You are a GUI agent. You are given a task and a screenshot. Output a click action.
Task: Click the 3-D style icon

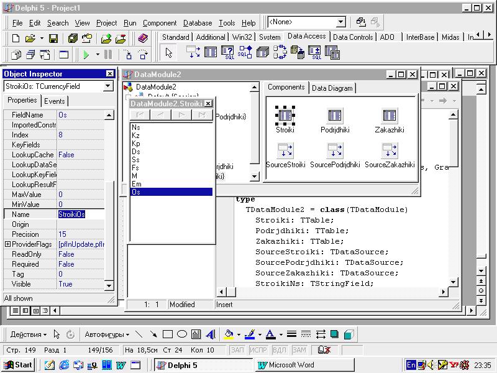coord(349,334)
